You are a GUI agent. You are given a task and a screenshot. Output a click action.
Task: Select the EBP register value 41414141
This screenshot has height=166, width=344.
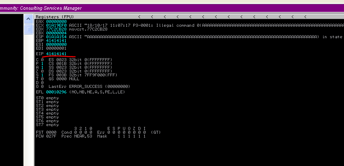click(x=56, y=41)
